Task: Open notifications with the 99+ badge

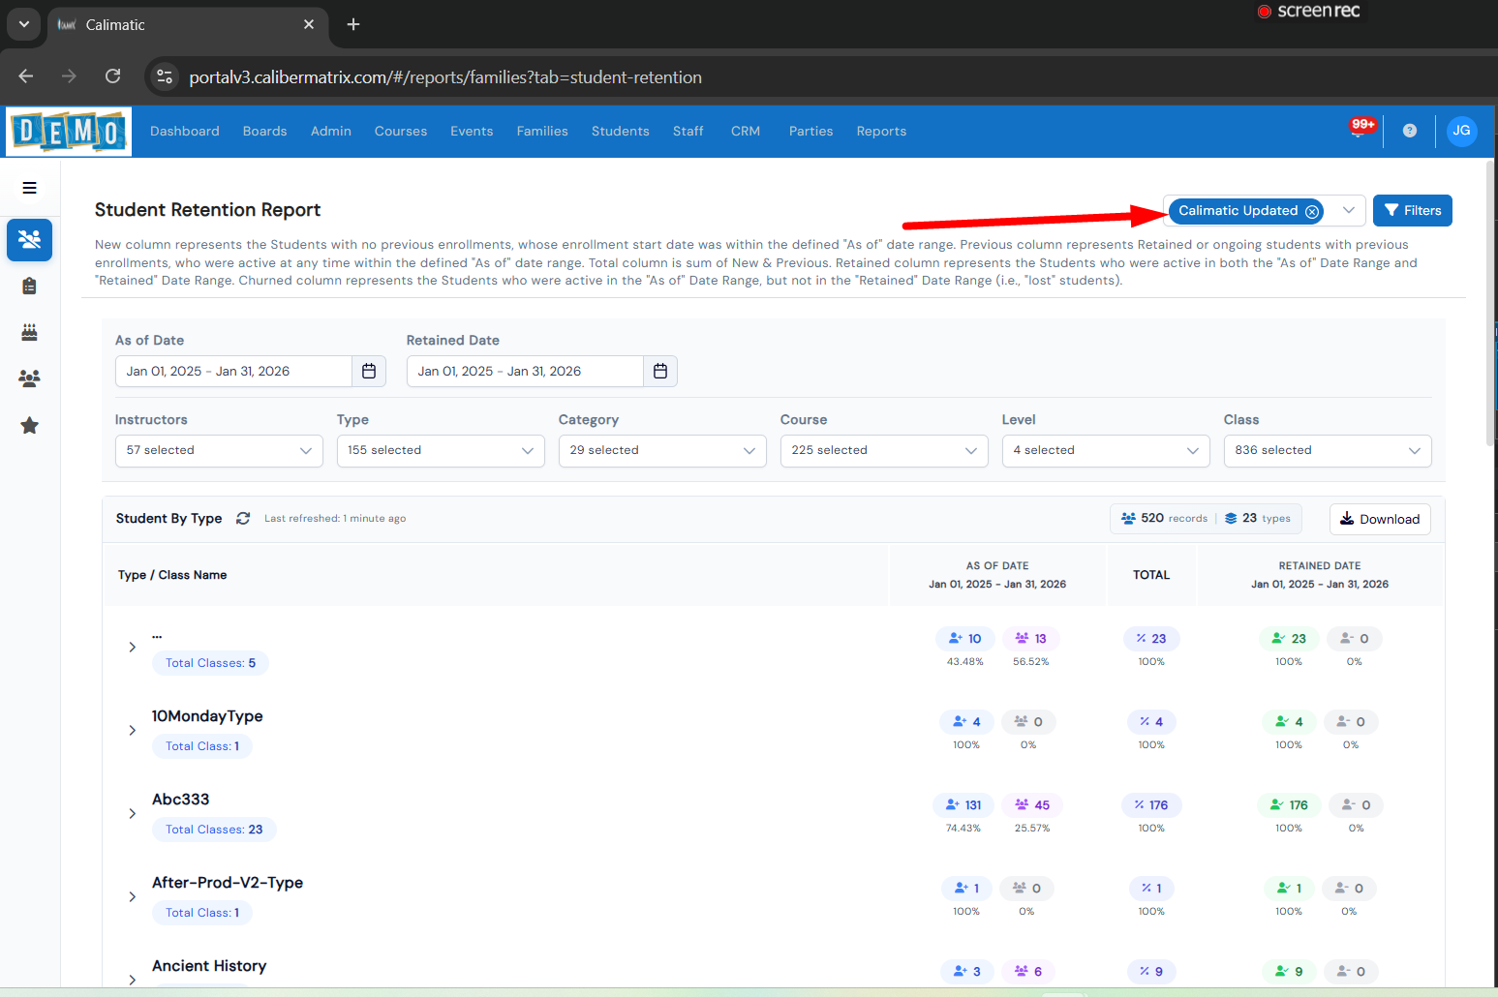Action: [x=1360, y=130]
